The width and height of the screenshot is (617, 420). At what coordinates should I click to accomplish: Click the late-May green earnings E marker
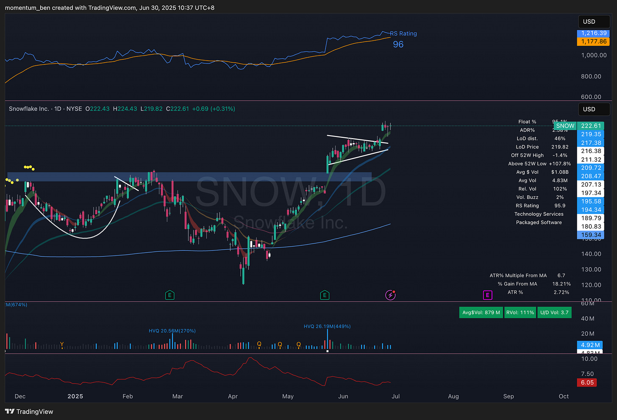point(325,295)
